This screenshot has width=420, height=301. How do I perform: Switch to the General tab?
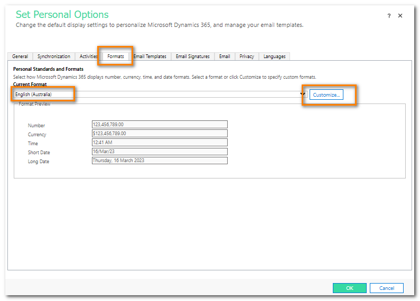tap(20, 57)
